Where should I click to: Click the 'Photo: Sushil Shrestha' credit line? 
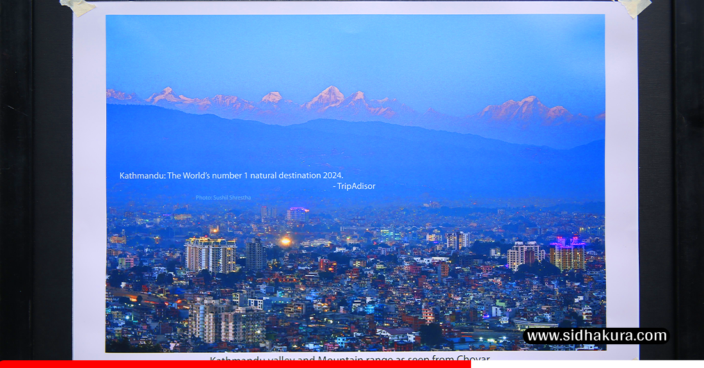click(x=223, y=198)
